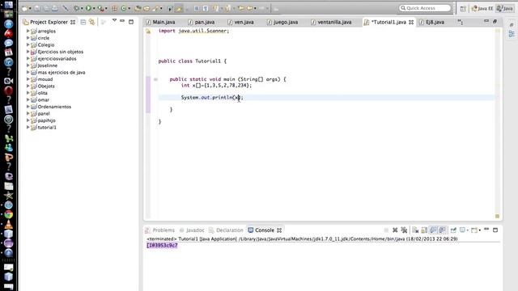
Task: Toggle Show Console on standard error change
Action: 443,230
